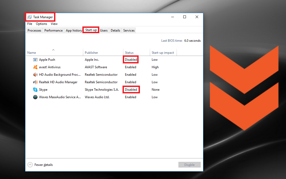This screenshot has height=179, width=286.
Task: Click the 6.0 seconds BIOS time value
Action: click(x=192, y=41)
